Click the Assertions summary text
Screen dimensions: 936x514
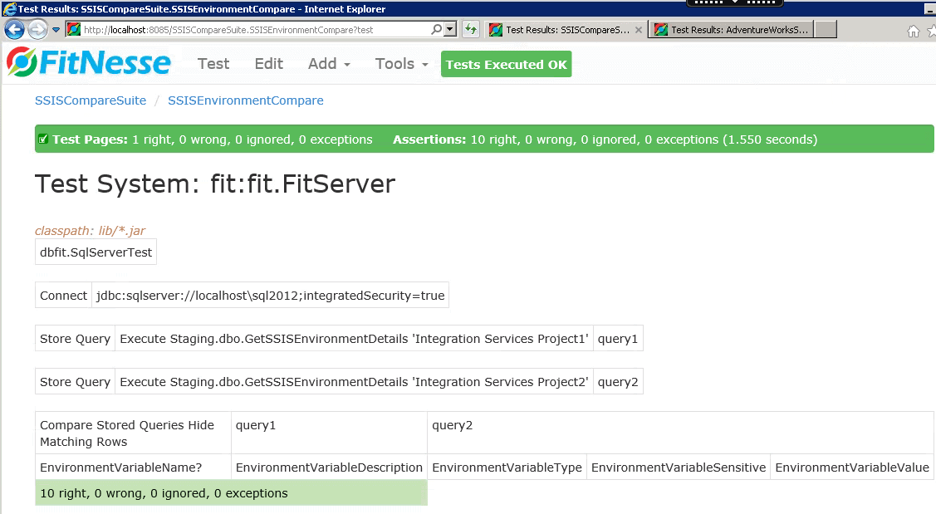[605, 140]
